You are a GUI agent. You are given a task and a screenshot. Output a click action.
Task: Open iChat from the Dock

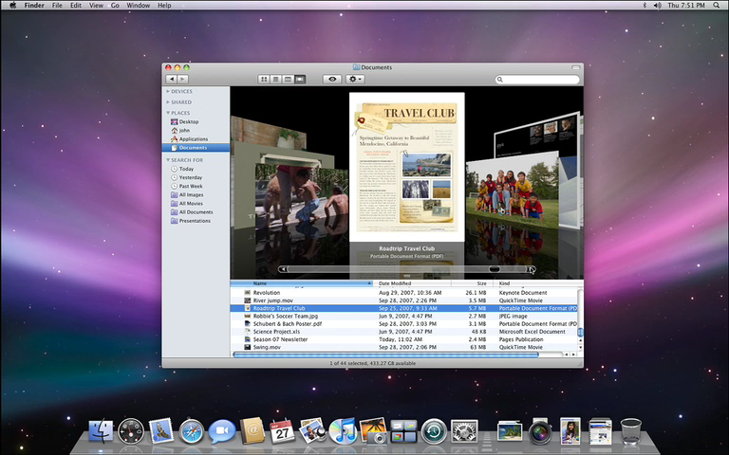(x=222, y=432)
